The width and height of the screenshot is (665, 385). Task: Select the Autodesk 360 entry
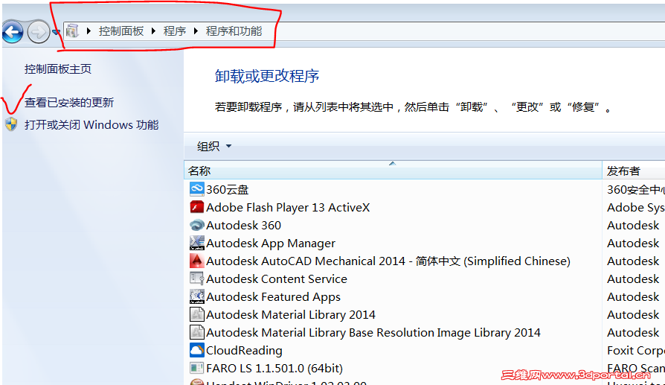[244, 225]
